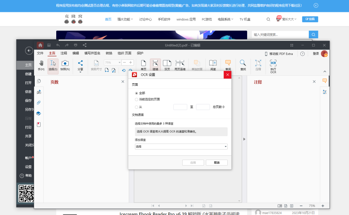Open the page thumbnails panel icon
349x215 pixels.
pyautogui.click(x=39, y=81)
